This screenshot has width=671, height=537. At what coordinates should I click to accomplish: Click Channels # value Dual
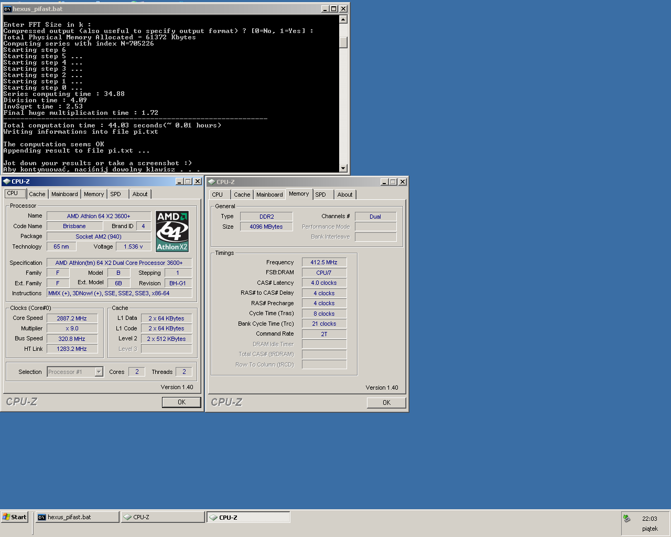(375, 217)
